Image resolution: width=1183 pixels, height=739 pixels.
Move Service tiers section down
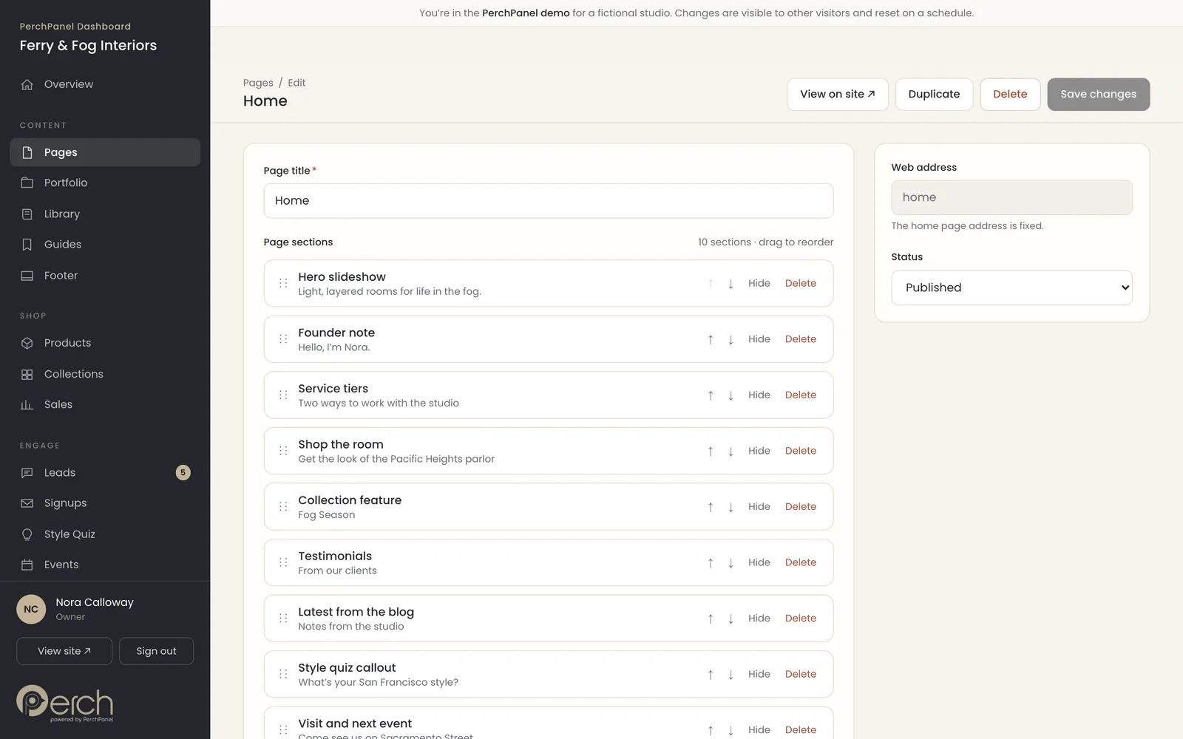731,395
